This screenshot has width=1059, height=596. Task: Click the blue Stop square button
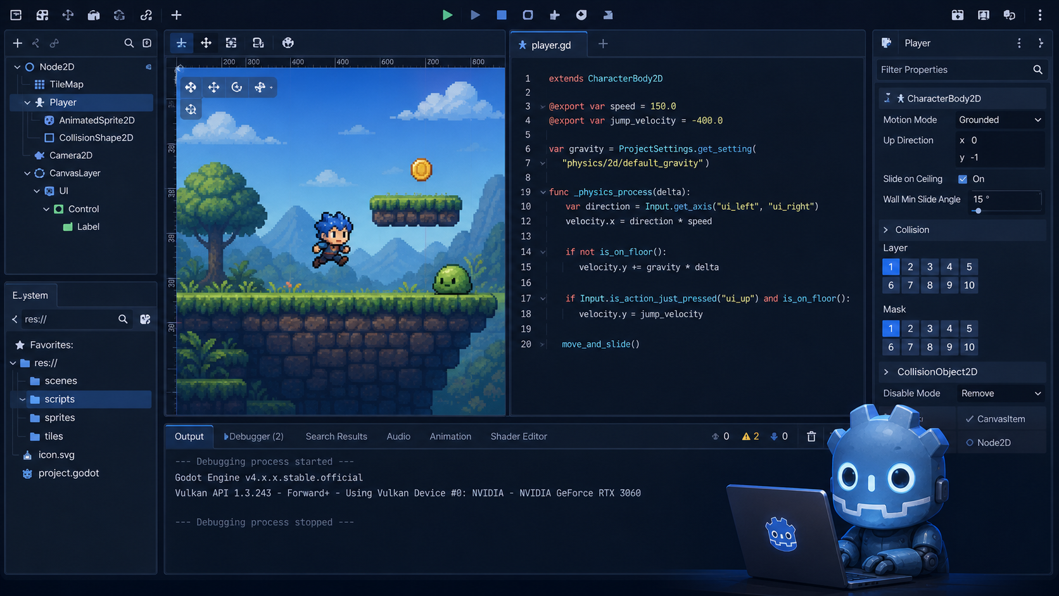click(x=502, y=15)
